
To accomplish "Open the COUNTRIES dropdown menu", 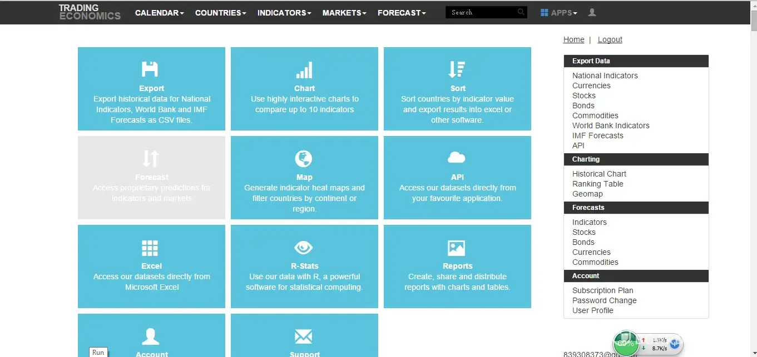I will (221, 12).
